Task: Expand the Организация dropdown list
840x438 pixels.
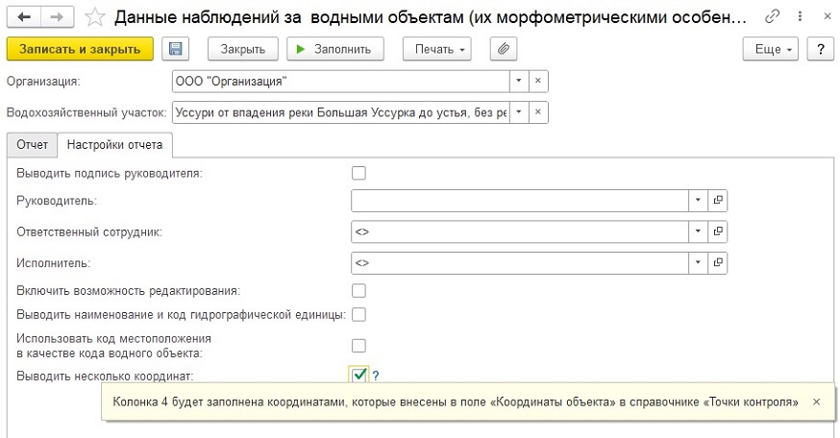Action: 519,82
